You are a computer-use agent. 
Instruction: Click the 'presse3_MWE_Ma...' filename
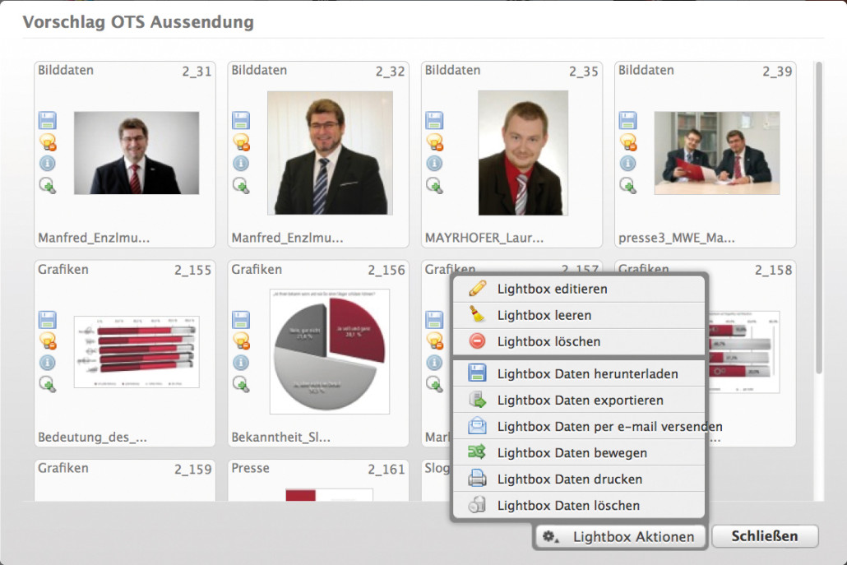pos(676,238)
